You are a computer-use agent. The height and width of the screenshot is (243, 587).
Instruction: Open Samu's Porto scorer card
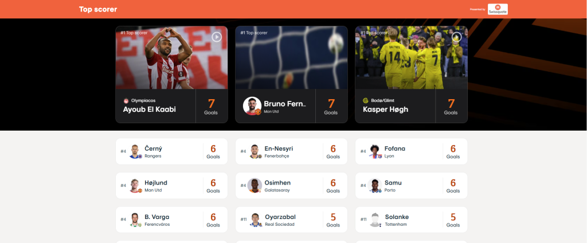(x=411, y=185)
